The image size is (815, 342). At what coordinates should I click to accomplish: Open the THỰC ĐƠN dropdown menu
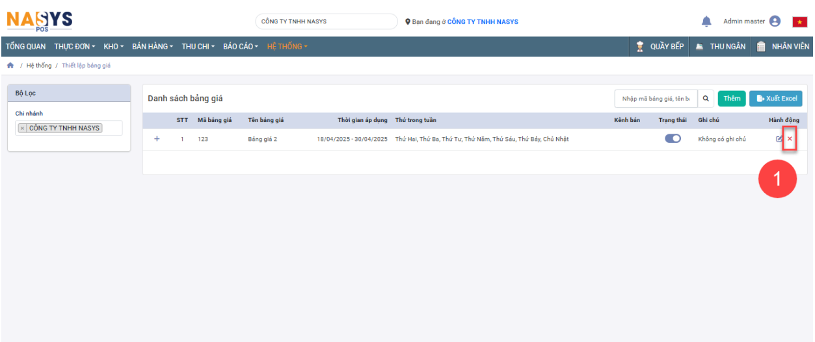pos(74,47)
